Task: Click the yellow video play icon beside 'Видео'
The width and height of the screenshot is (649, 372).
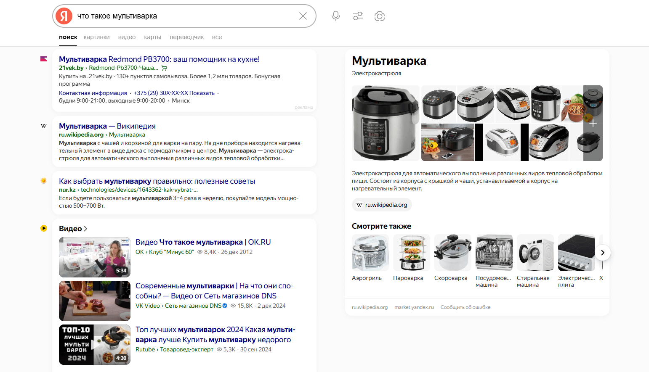Action: coord(44,228)
